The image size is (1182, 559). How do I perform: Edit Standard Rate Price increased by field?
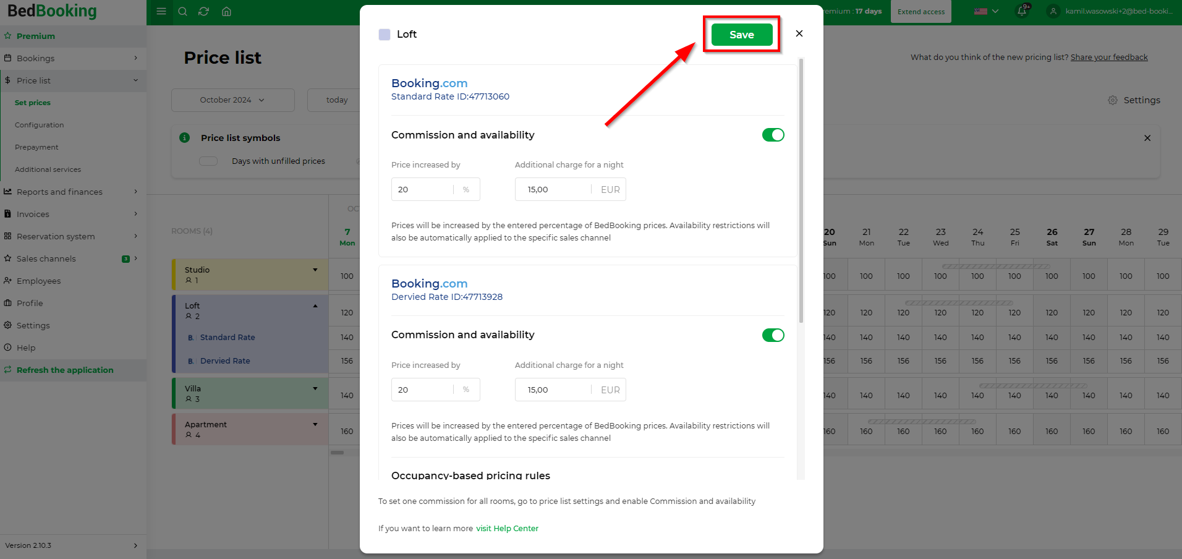435,189
